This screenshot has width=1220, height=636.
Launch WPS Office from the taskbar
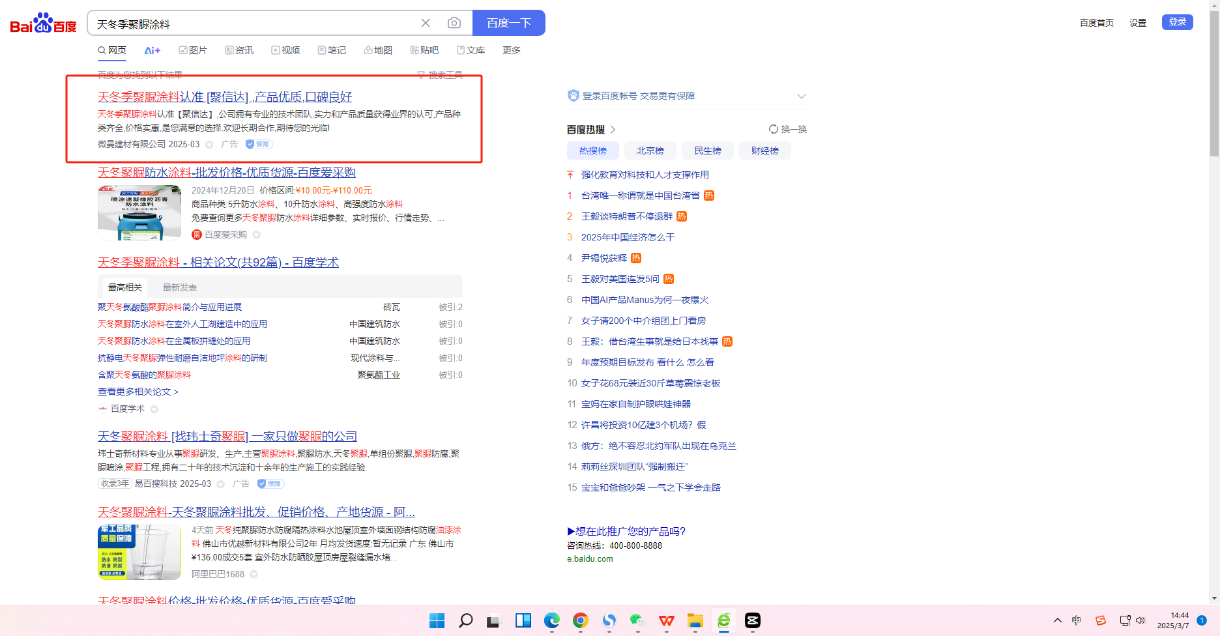[x=666, y=620]
